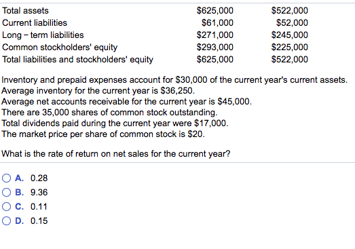The image size is (355, 249).
Task: Click the market price per share sentence
Action: tap(103, 134)
